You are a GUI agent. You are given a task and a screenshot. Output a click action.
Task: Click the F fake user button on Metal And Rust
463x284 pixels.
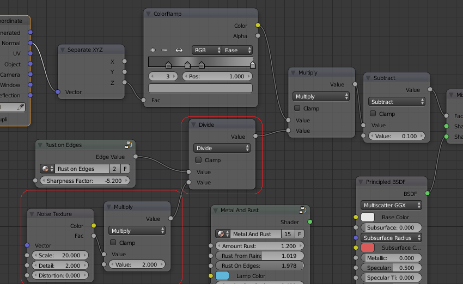(x=300, y=234)
